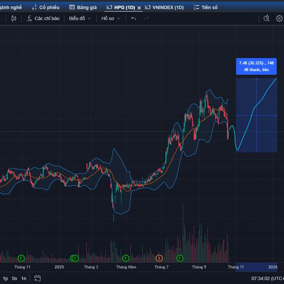
Task: Open Các chỉ báo indicators dialog
Action: 43,18
